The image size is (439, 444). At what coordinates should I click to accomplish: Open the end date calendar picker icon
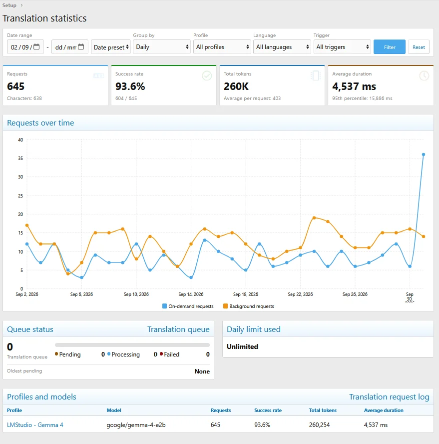tap(81, 46)
